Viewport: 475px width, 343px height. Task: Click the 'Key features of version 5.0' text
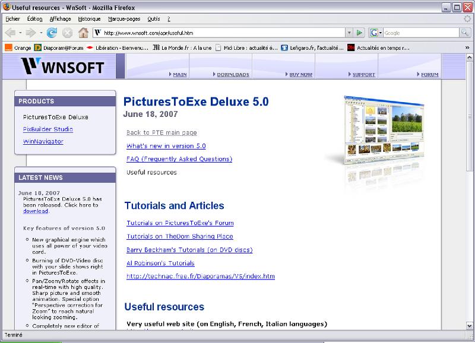(x=64, y=228)
